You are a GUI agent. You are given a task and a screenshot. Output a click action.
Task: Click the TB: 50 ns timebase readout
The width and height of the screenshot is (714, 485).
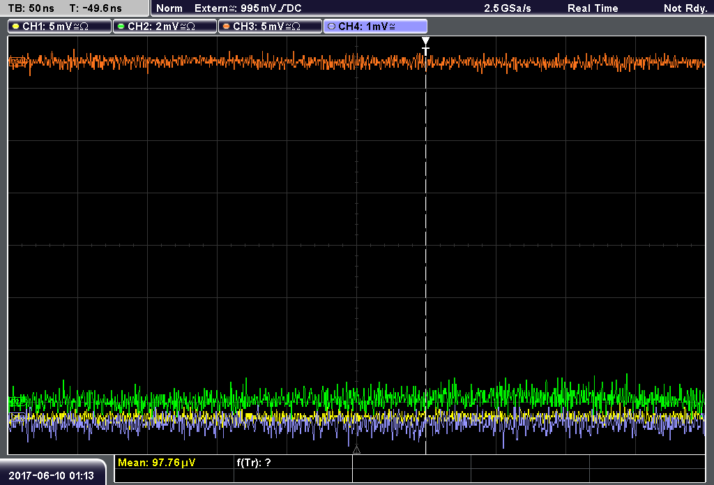31,8
